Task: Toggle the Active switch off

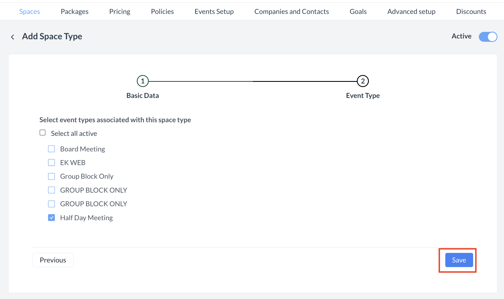Action: (x=488, y=37)
